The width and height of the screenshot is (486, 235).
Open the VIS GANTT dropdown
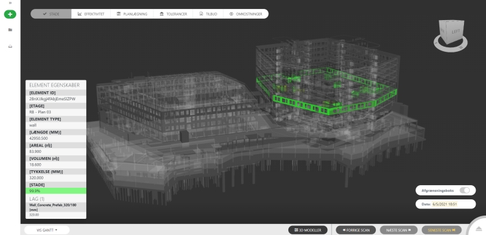point(47,230)
